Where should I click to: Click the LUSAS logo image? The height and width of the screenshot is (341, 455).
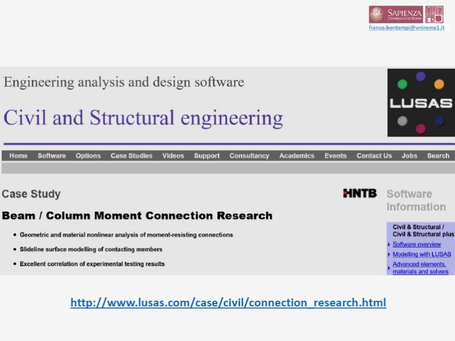point(421,102)
